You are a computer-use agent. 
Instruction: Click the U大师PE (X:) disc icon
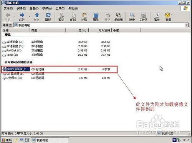[x=4, y=78]
